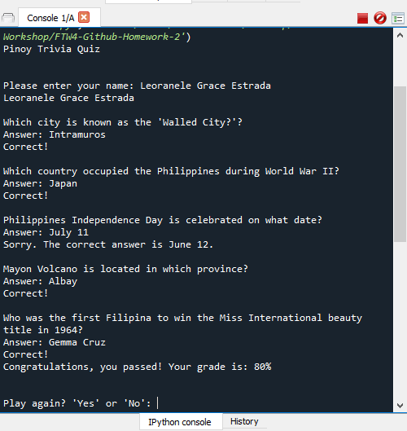
Task: Switch to the IPython console tab
Action: [x=180, y=422]
